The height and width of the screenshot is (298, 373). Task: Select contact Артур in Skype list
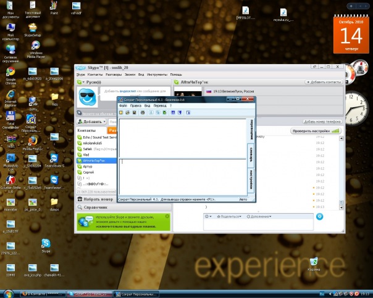coord(88,166)
